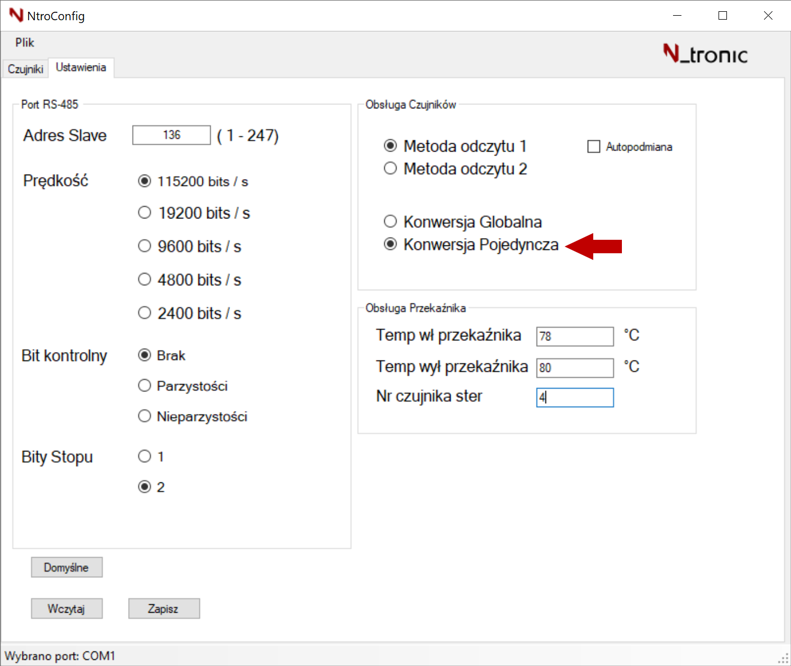Screen dimensions: 791x666
Task: Choose Nieparzystości parity option
Action: (x=144, y=416)
